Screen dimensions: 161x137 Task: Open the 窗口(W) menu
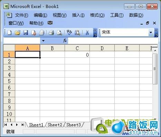click(x=16, y=23)
